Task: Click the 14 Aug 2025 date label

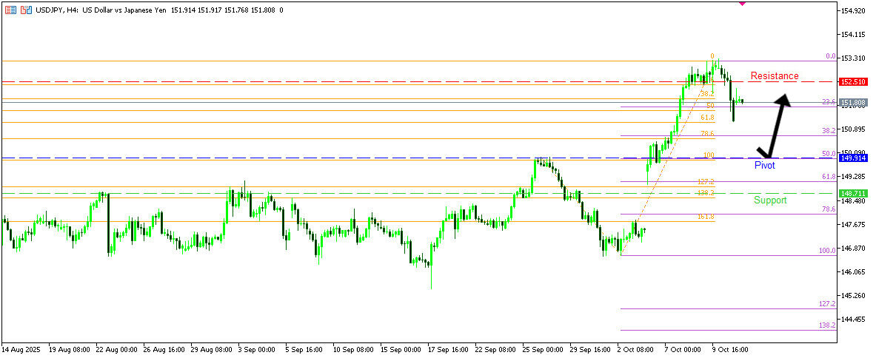Action: [20, 348]
